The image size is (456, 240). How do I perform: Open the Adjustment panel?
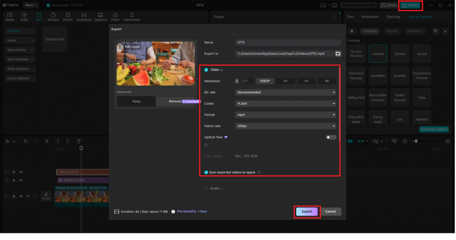point(131,16)
